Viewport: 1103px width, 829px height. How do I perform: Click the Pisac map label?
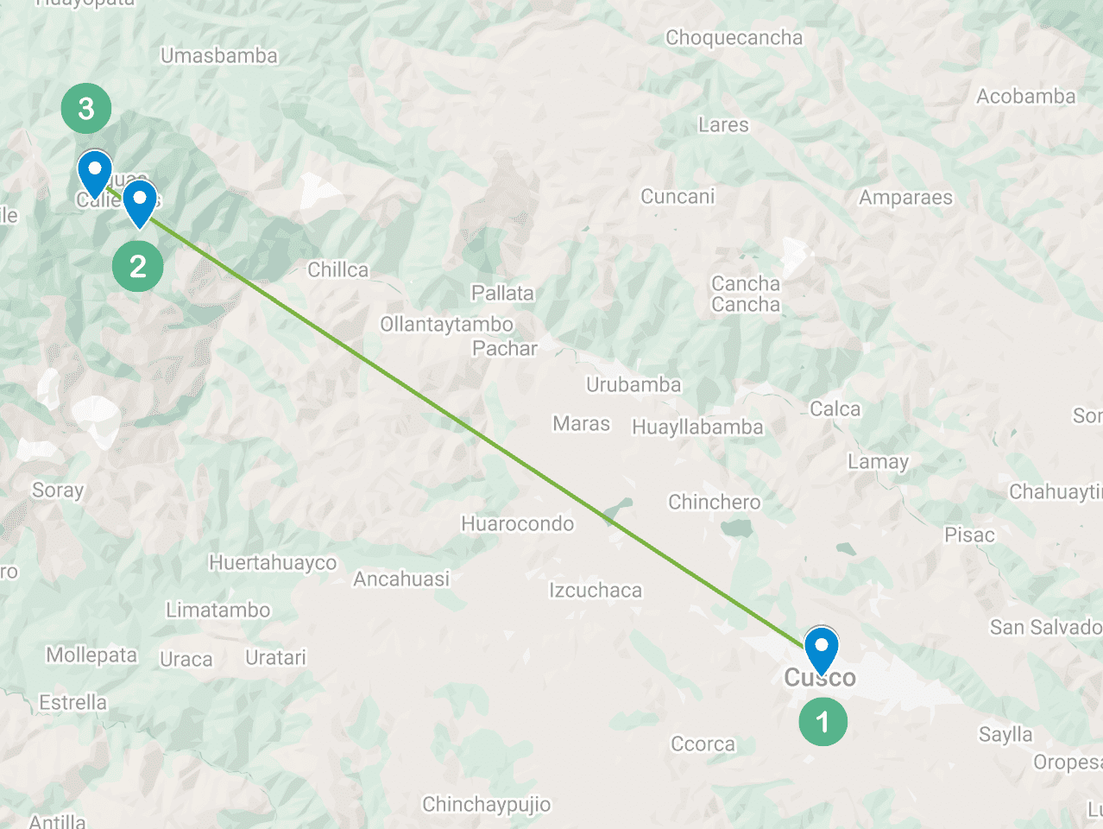coord(969,535)
